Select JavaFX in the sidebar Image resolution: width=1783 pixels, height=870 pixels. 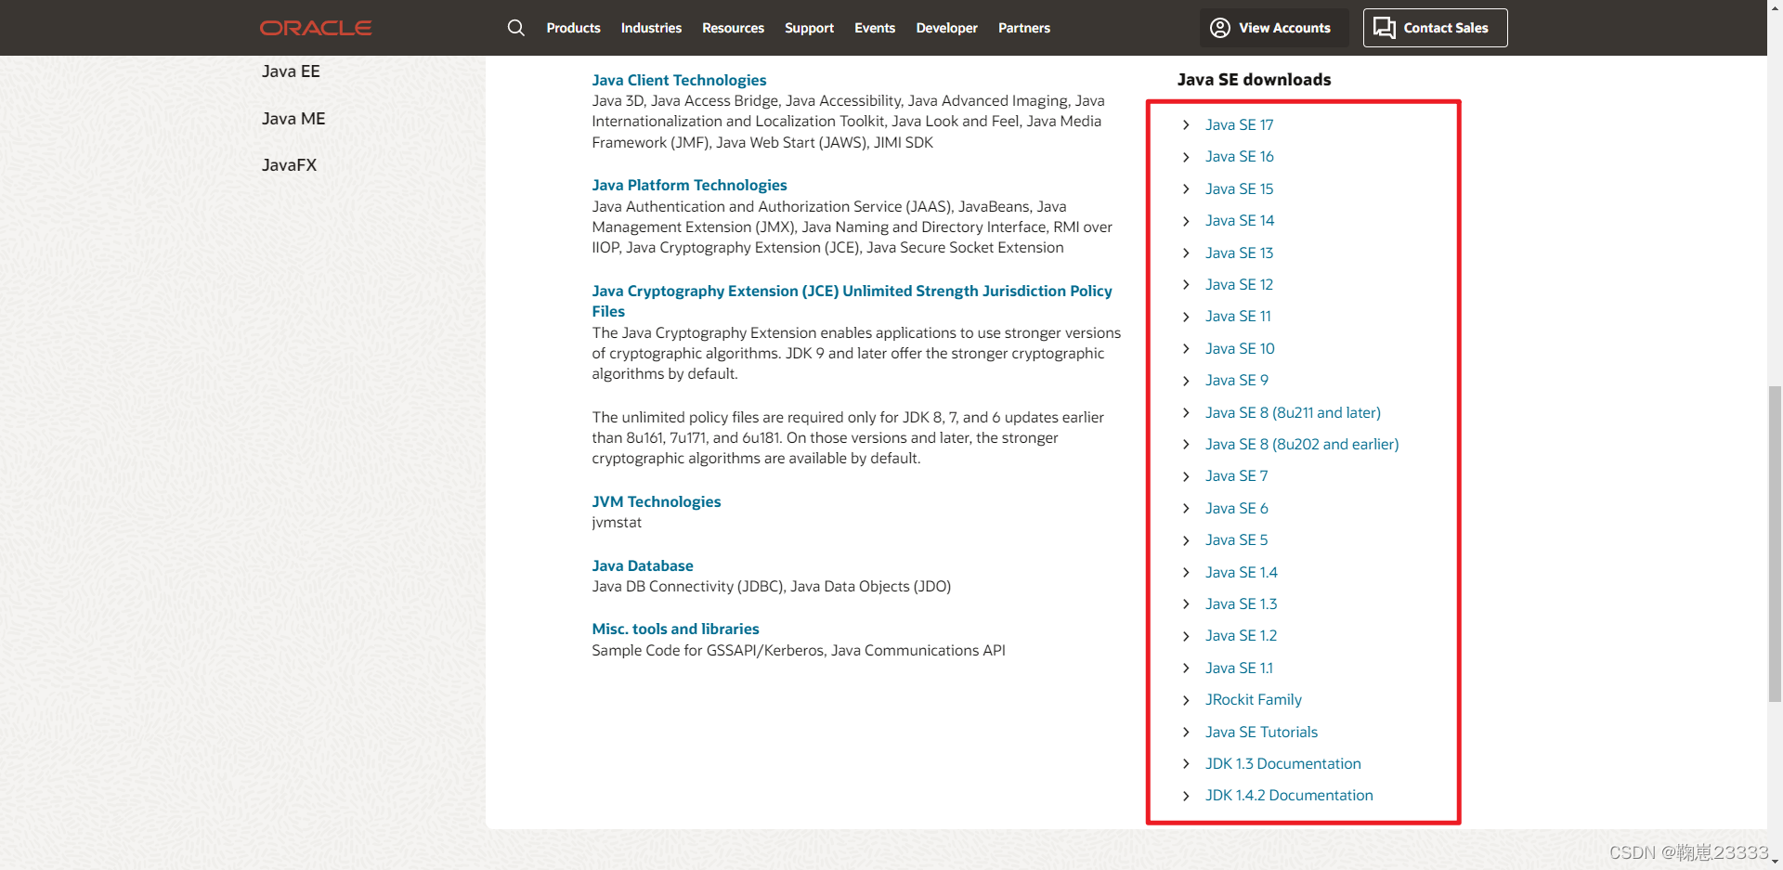pyautogui.click(x=289, y=165)
